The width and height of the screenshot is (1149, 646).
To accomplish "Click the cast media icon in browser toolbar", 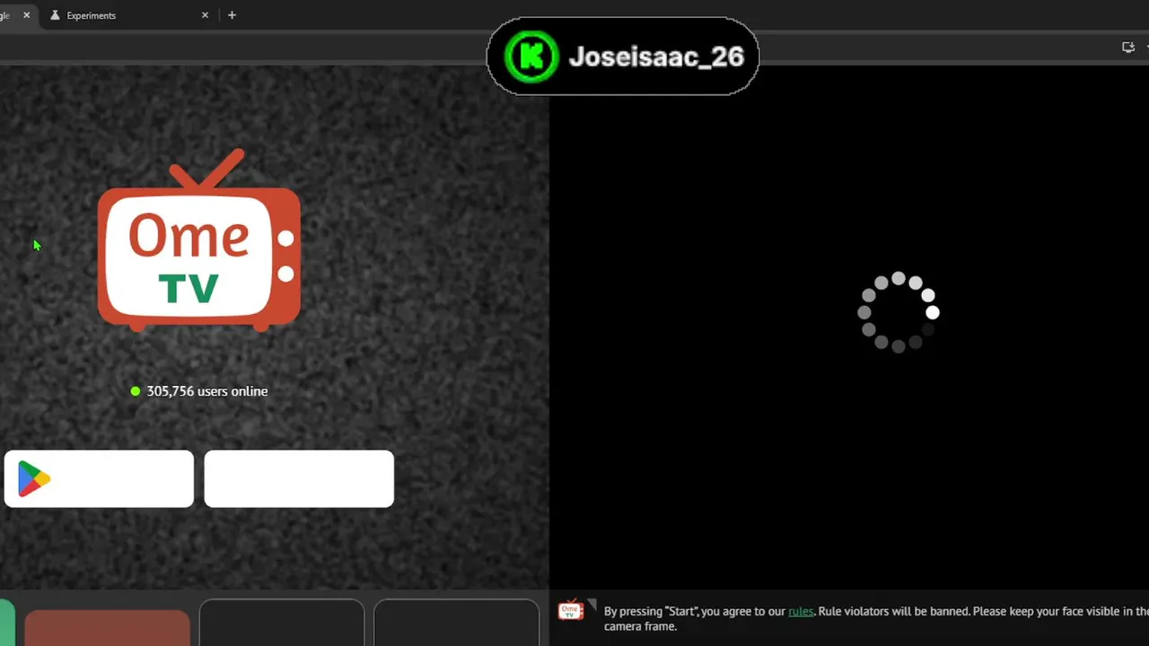I will [1128, 48].
